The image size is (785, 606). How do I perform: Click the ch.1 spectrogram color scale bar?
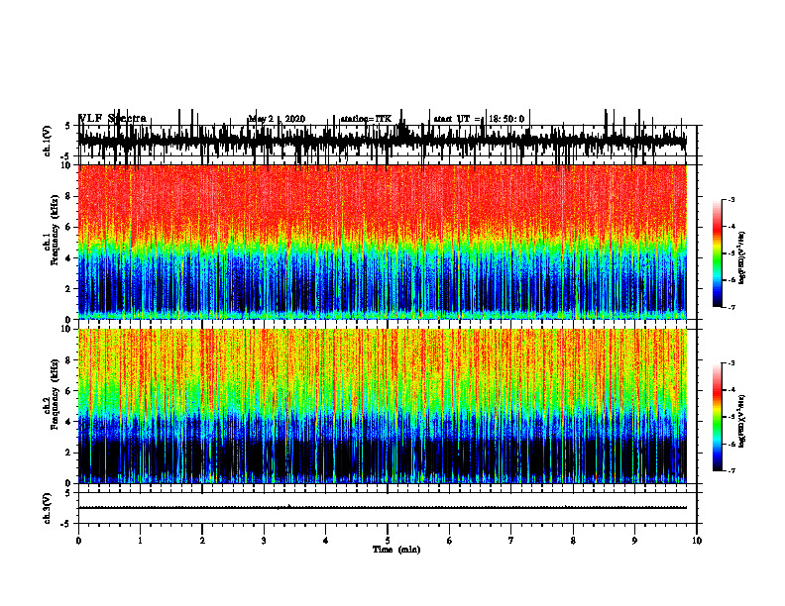(718, 253)
